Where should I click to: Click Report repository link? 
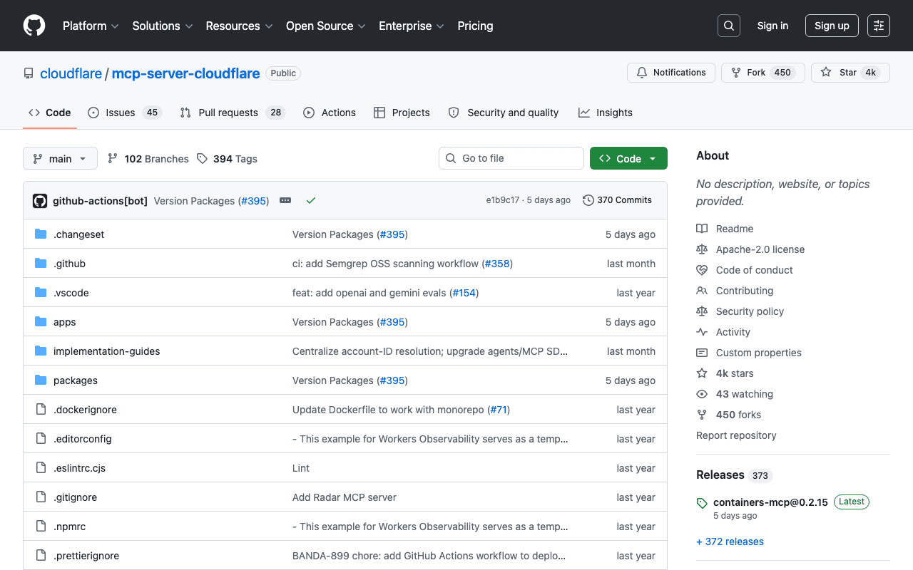736,435
